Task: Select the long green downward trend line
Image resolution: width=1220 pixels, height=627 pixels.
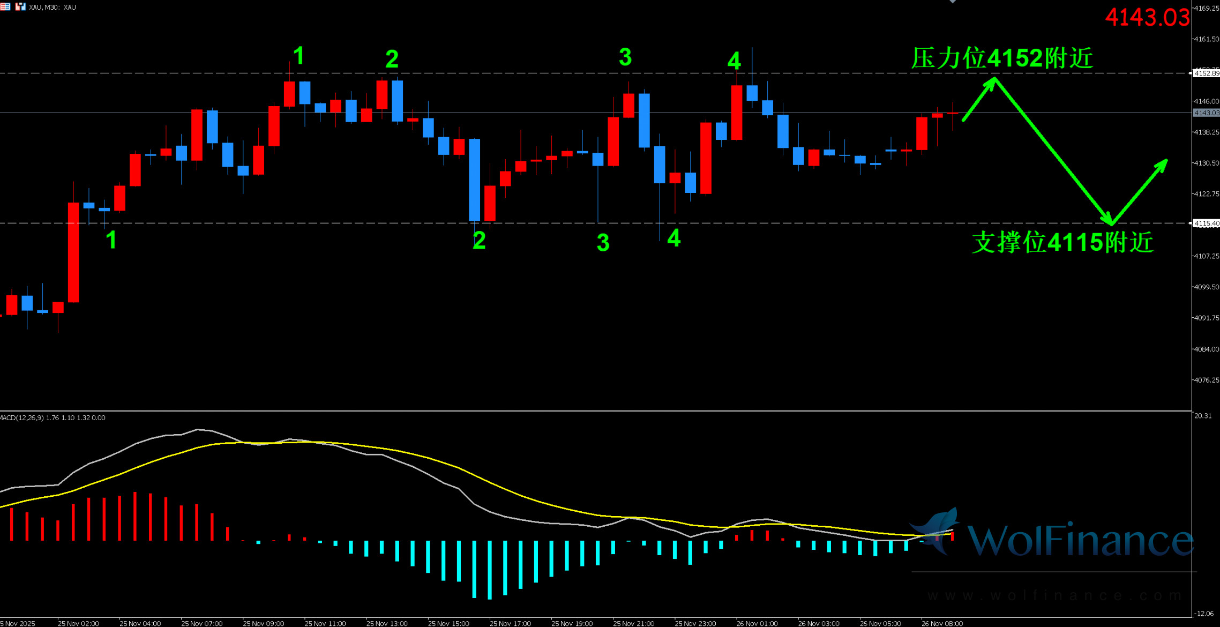Action: point(1053,151)
